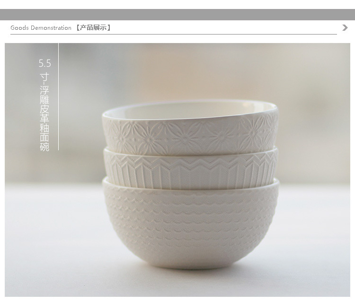Click the 5.5 size label

[x=44, y=63]
